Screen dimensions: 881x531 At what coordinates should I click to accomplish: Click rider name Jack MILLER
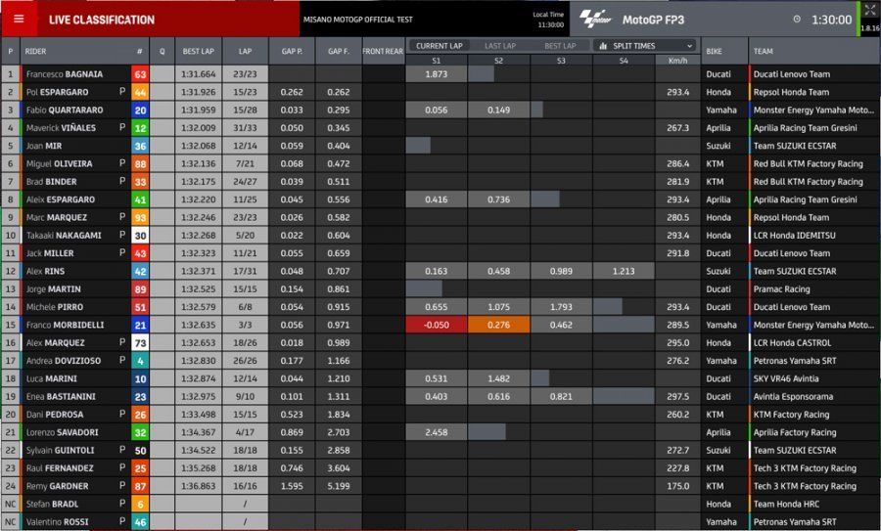[x=50, y=253]
